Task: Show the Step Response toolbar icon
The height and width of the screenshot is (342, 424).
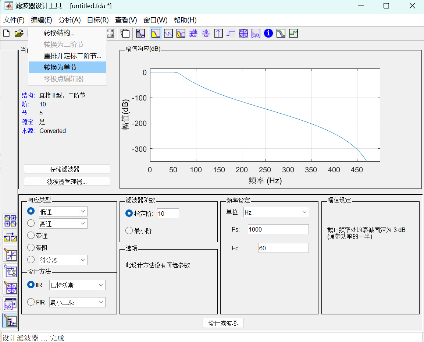Action: pyautogui.click(x=231, y=33)
